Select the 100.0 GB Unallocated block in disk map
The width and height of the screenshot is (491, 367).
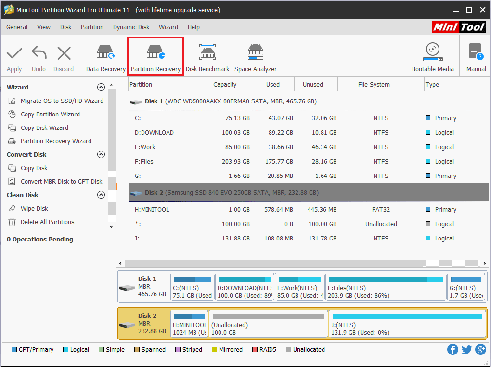268,324
